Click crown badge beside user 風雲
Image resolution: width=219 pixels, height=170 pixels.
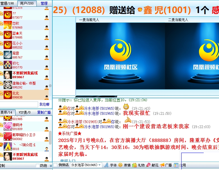click(1, 53)
